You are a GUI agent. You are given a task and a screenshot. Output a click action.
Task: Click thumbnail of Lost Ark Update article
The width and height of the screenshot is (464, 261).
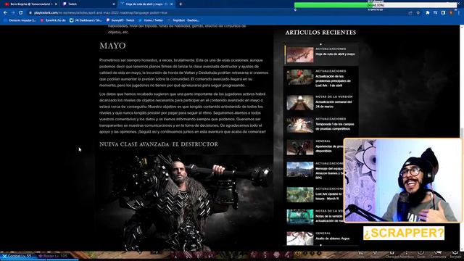(x=299, y=195)
